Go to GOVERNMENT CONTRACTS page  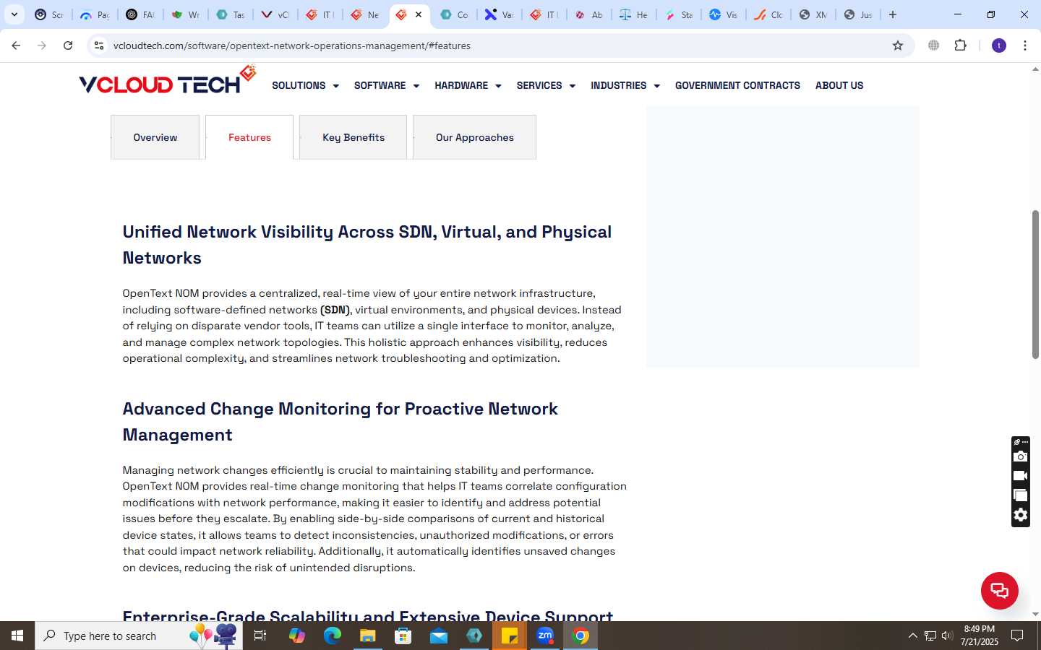(x=737, y=85)
